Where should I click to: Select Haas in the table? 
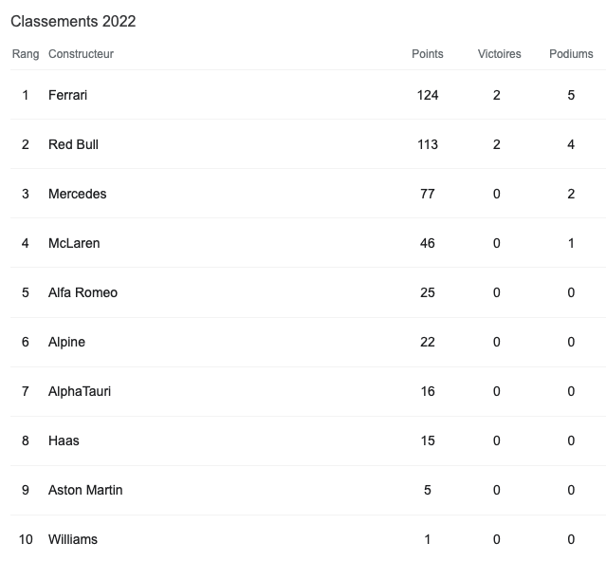[x=64, y=440]
